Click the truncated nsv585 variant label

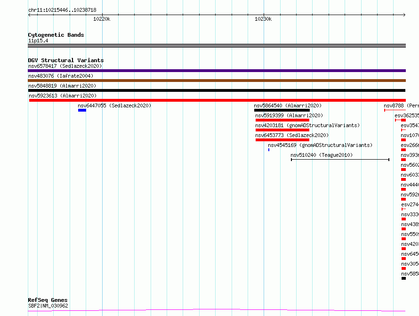point(410,274)
